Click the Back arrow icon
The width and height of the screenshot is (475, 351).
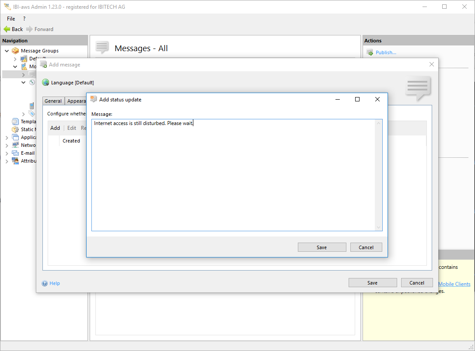(x=7, y=29)
